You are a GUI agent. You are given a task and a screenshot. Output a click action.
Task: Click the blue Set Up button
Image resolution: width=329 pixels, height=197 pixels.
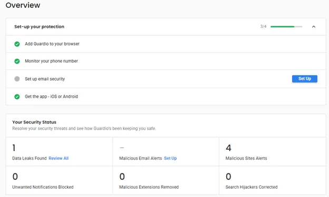[x=304, y=79]
